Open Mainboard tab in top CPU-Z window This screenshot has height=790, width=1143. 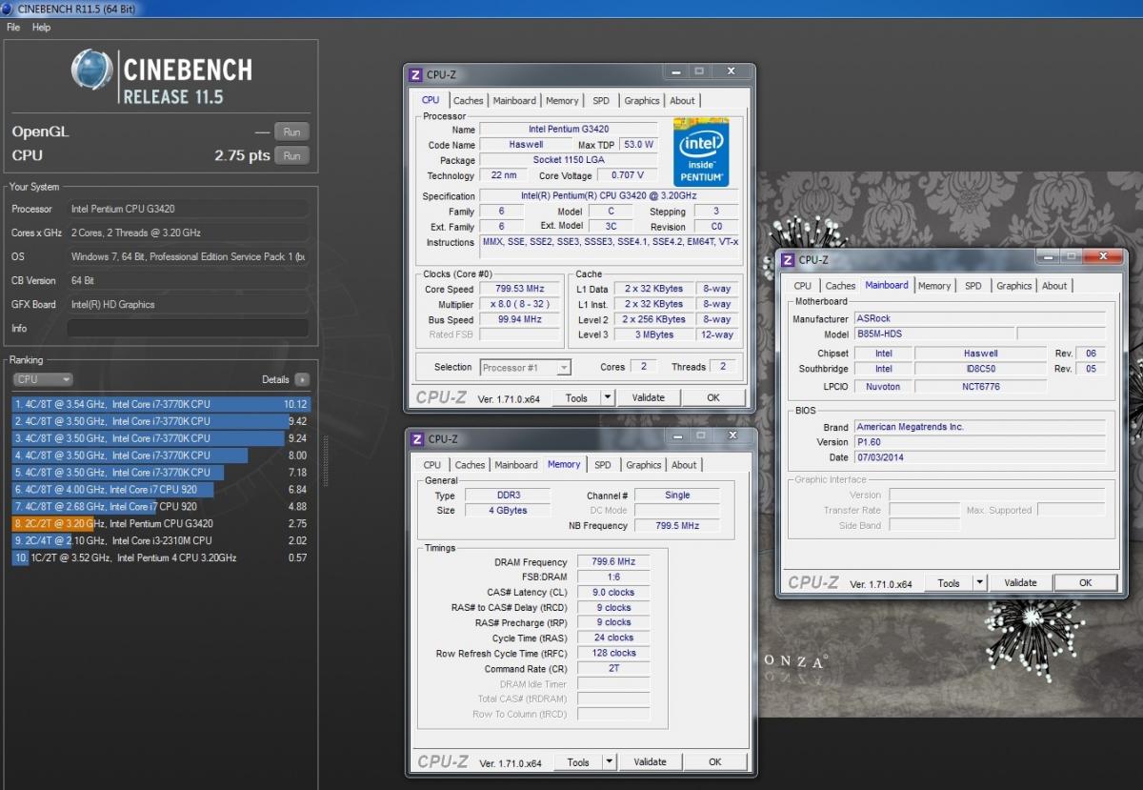tap(514, 100)
